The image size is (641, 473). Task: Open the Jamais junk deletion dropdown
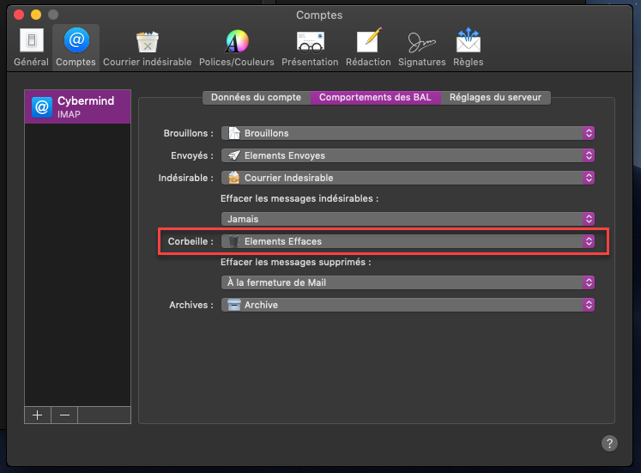[x=408, y=219]
